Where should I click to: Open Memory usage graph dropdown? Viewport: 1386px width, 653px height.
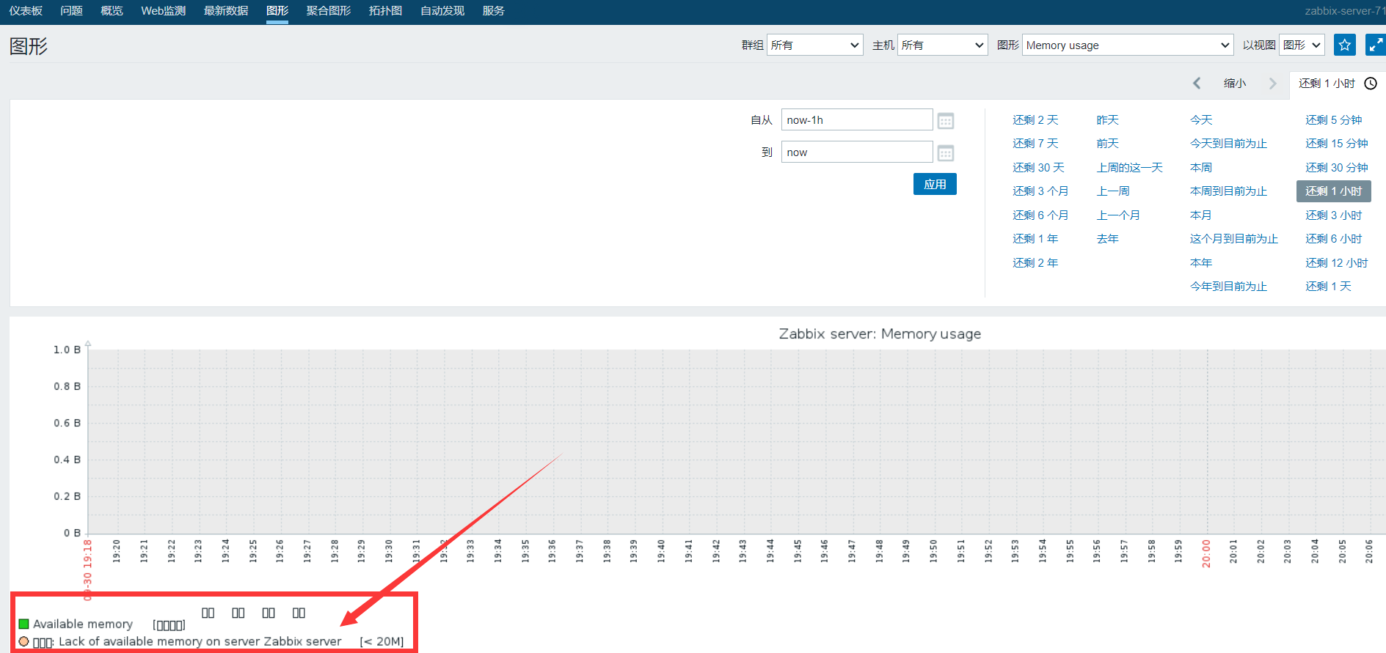[1128, 45]
